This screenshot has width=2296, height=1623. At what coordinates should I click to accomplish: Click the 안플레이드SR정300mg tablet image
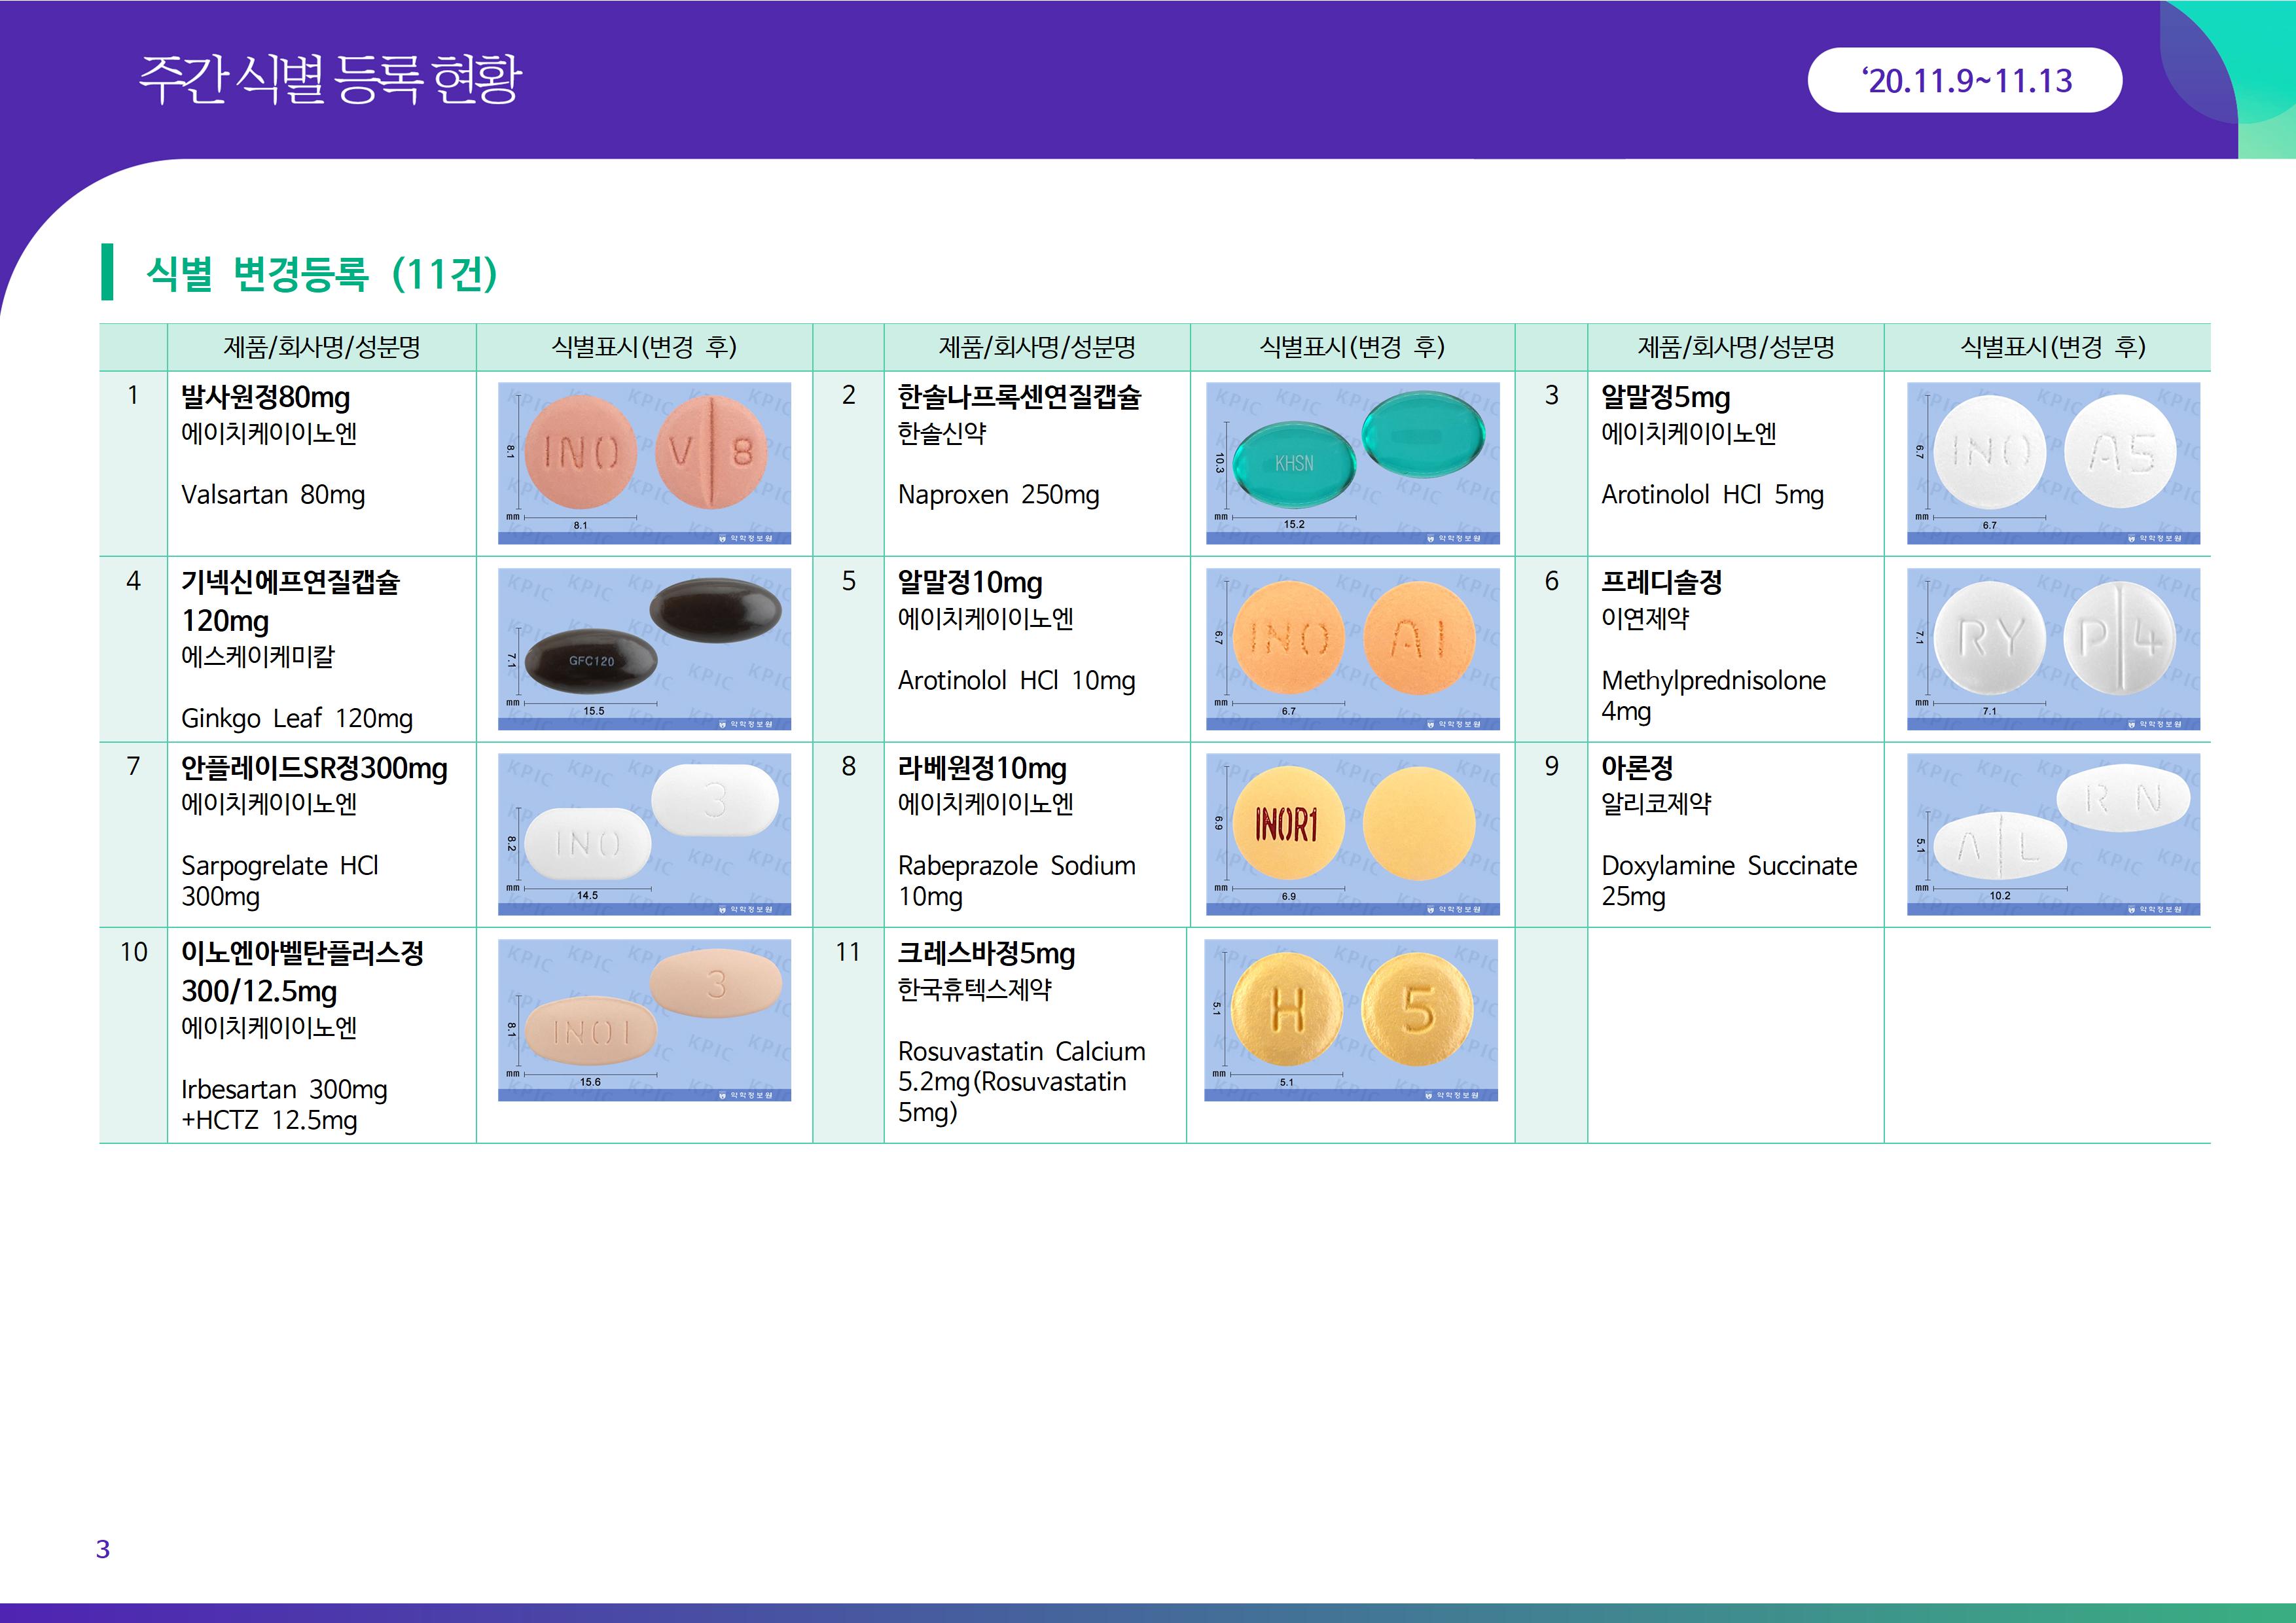[x=644, y=833]
